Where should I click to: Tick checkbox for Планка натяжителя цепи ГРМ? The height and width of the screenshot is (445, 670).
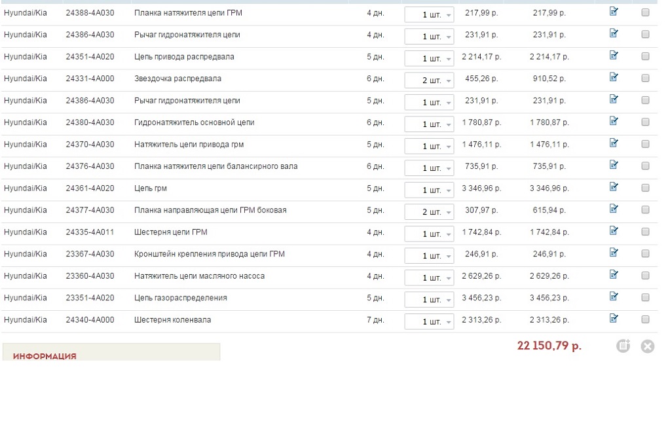click(645, 12)
